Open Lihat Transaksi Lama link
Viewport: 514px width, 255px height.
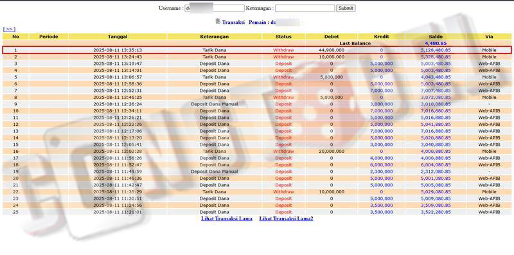tap(227, 218)
